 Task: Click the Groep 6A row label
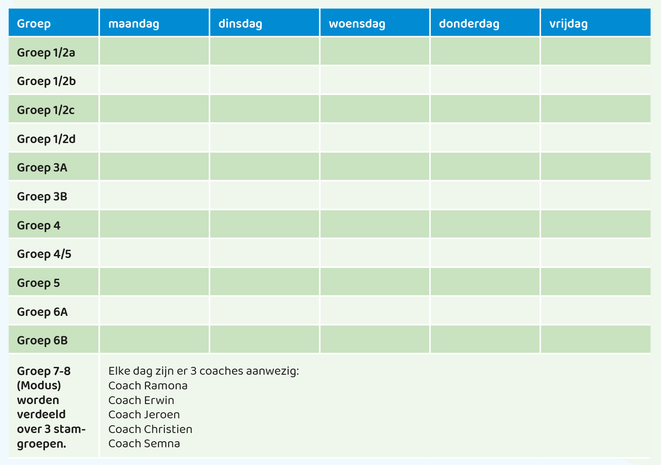(42, 312)
